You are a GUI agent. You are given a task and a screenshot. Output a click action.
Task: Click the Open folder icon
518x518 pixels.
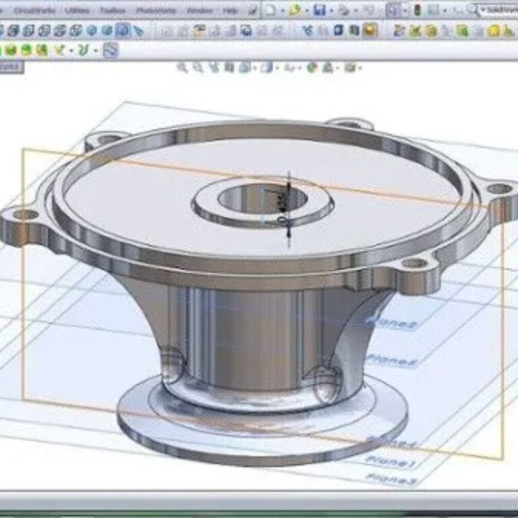(x=295, y=10)
